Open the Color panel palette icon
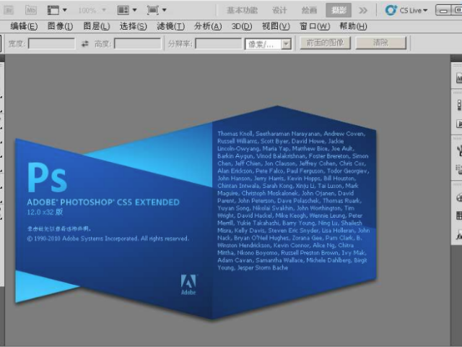The width and height of the screenshot is (462, 347). pyautogui.click(x=458, y=197)
